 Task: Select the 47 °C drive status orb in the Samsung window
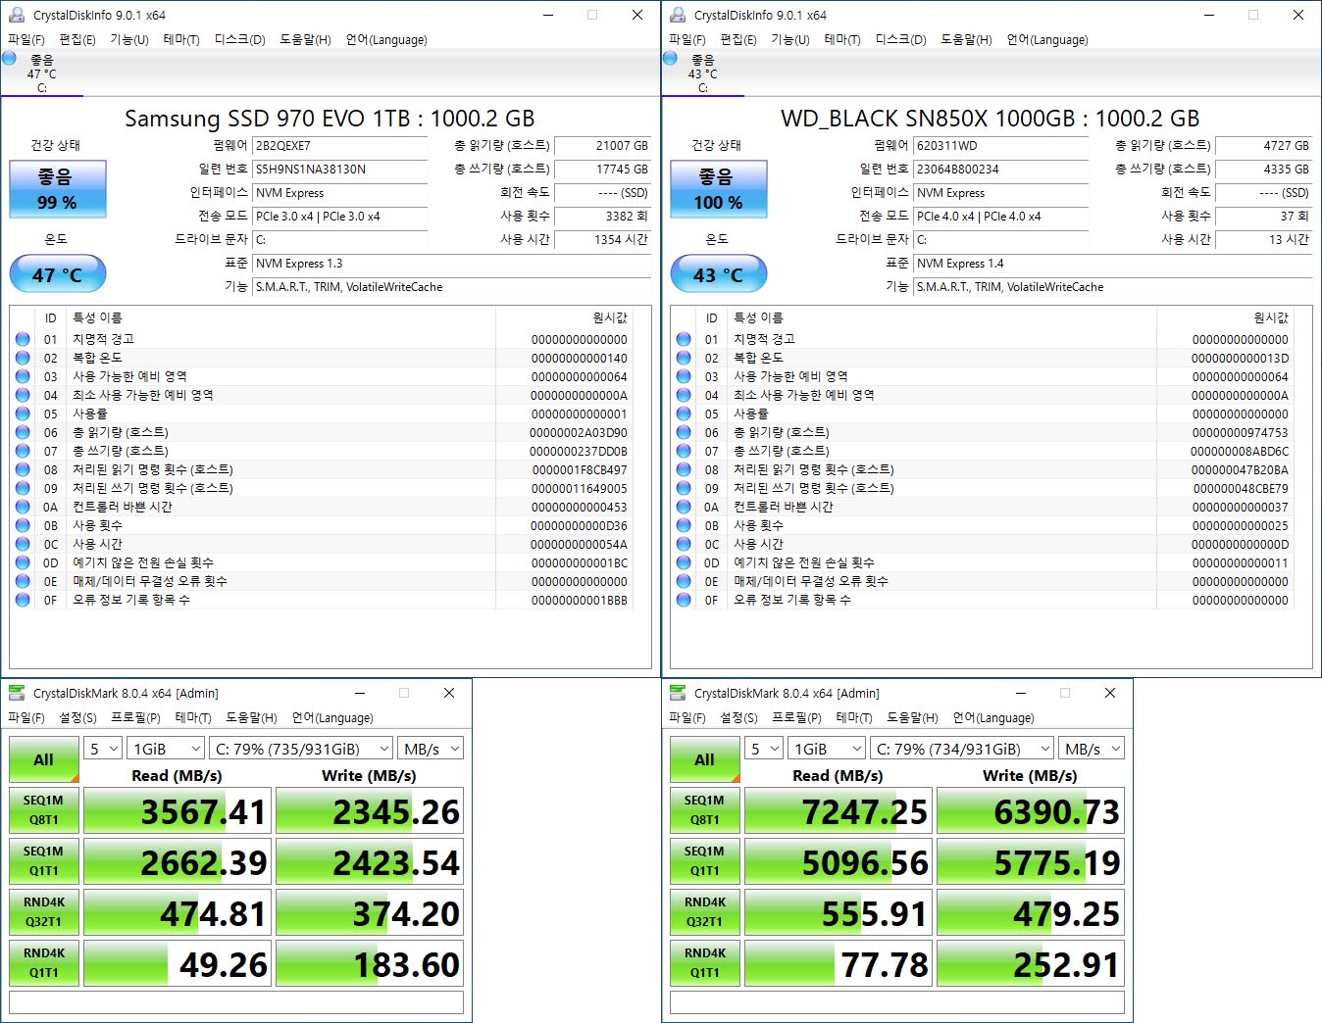(x=10, y=58)
